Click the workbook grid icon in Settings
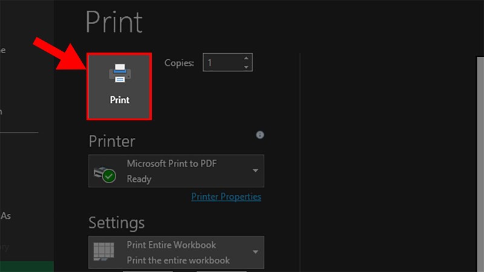The width and height of the screenshot is (484, 272). [x=104, y=253]
